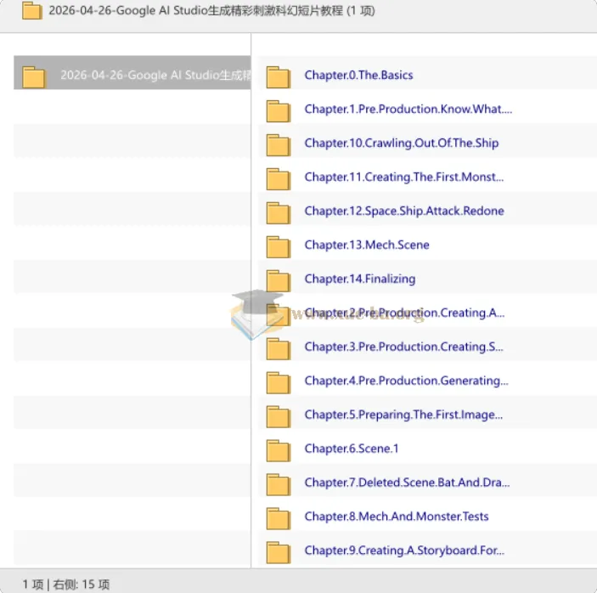Select Chapter.7.Deleted.Scene.Bat.And.Dra... name
Viewport: 597px width, 593px height.
coord(407,483)
